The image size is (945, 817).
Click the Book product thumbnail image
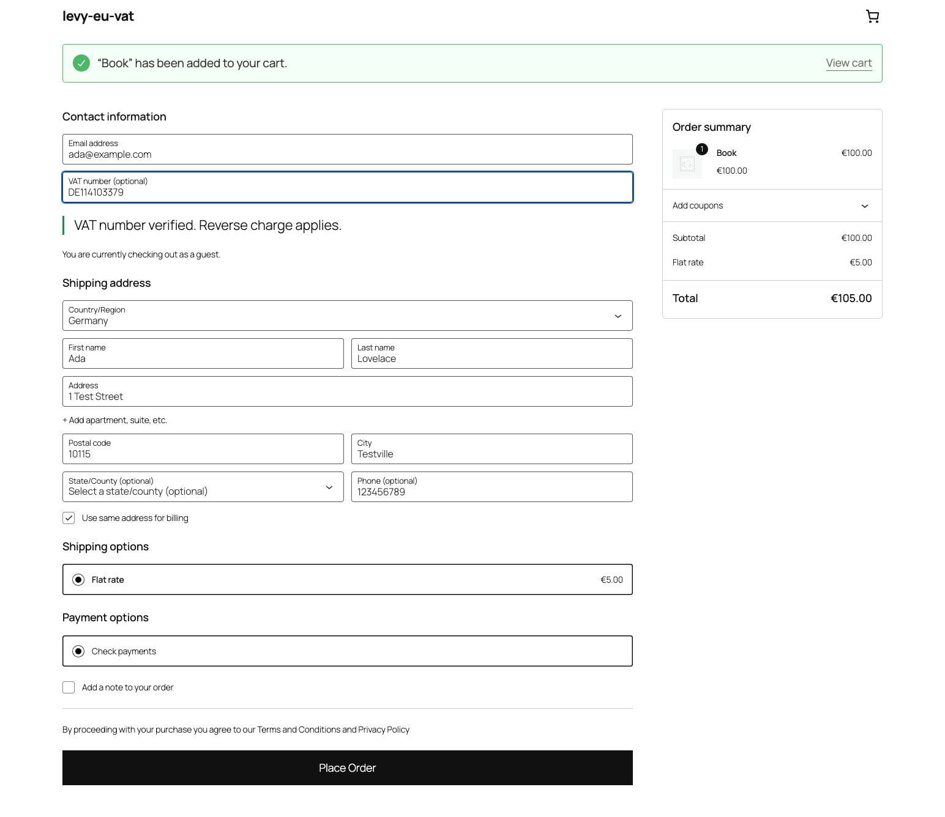687,164
